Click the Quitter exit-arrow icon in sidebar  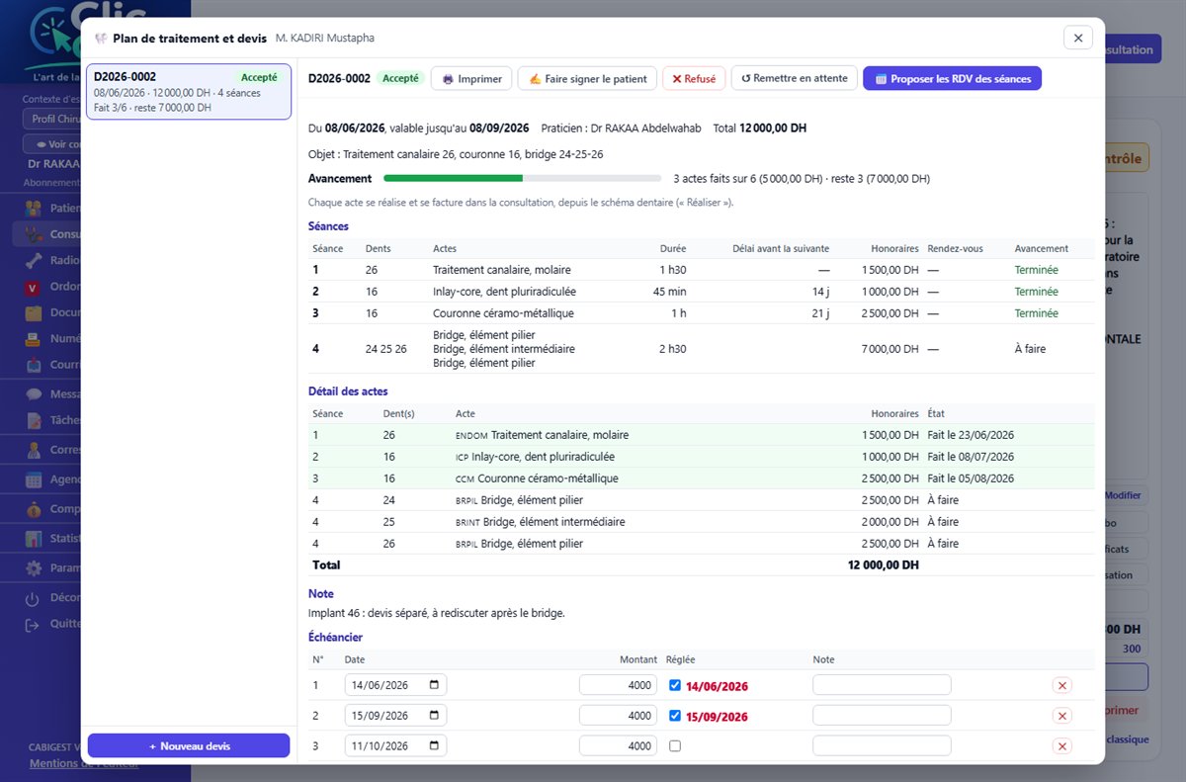pyautogui.click(x=34, y=624)
